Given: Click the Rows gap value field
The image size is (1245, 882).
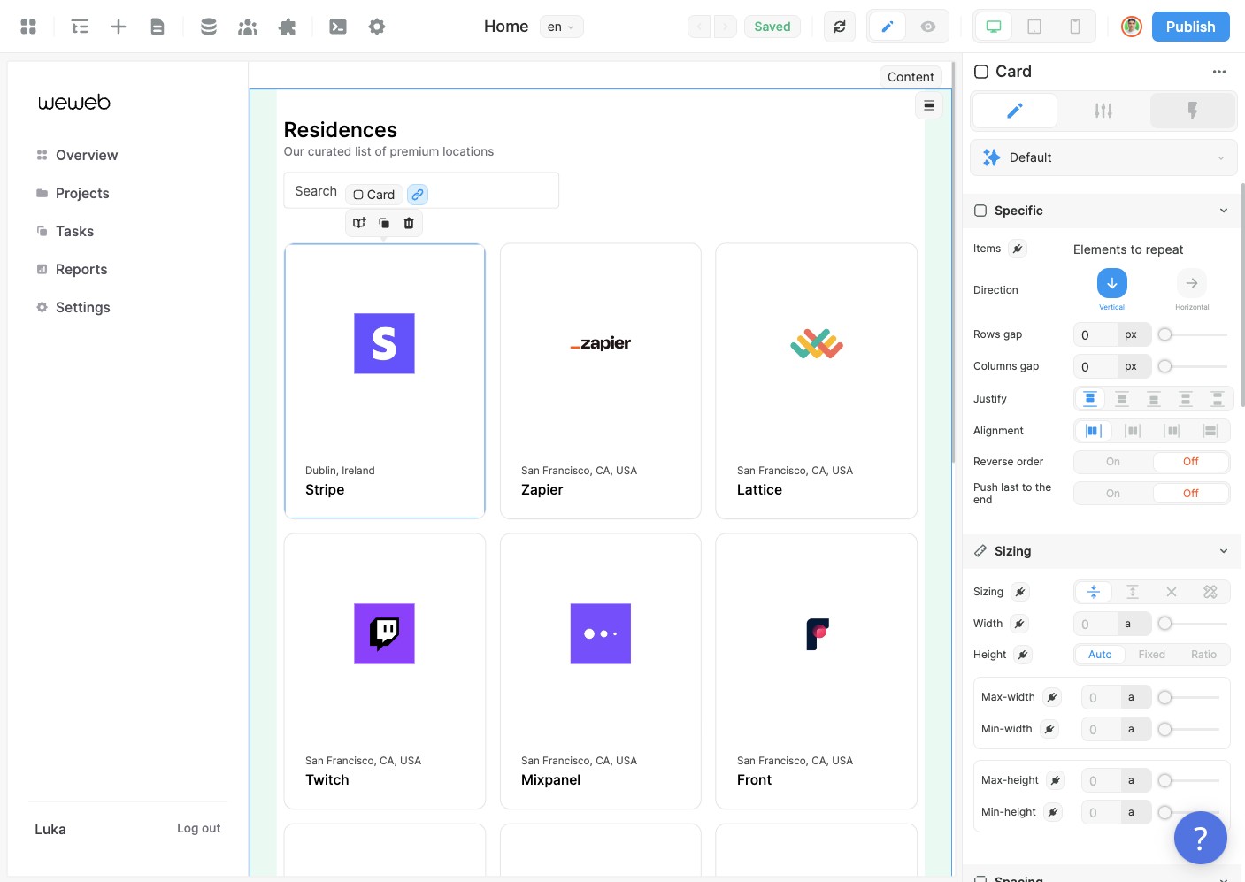Looking at the screenshot, I should pyautogui.click(x=1095, y=334).
